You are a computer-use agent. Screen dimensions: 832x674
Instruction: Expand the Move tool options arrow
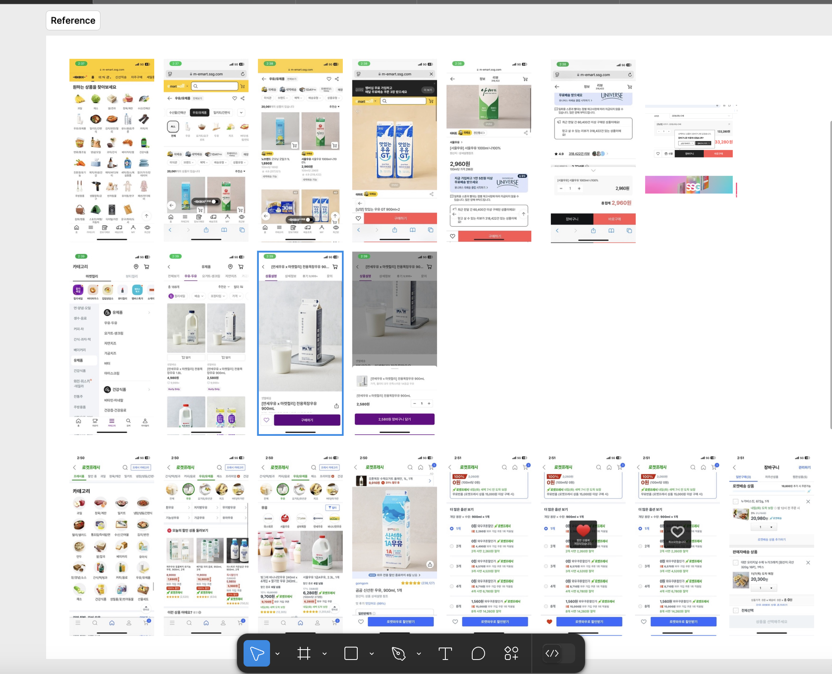pos(277,654)
